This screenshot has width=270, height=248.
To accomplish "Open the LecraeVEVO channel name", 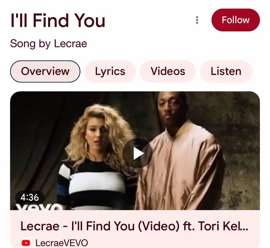I will 62,243.
